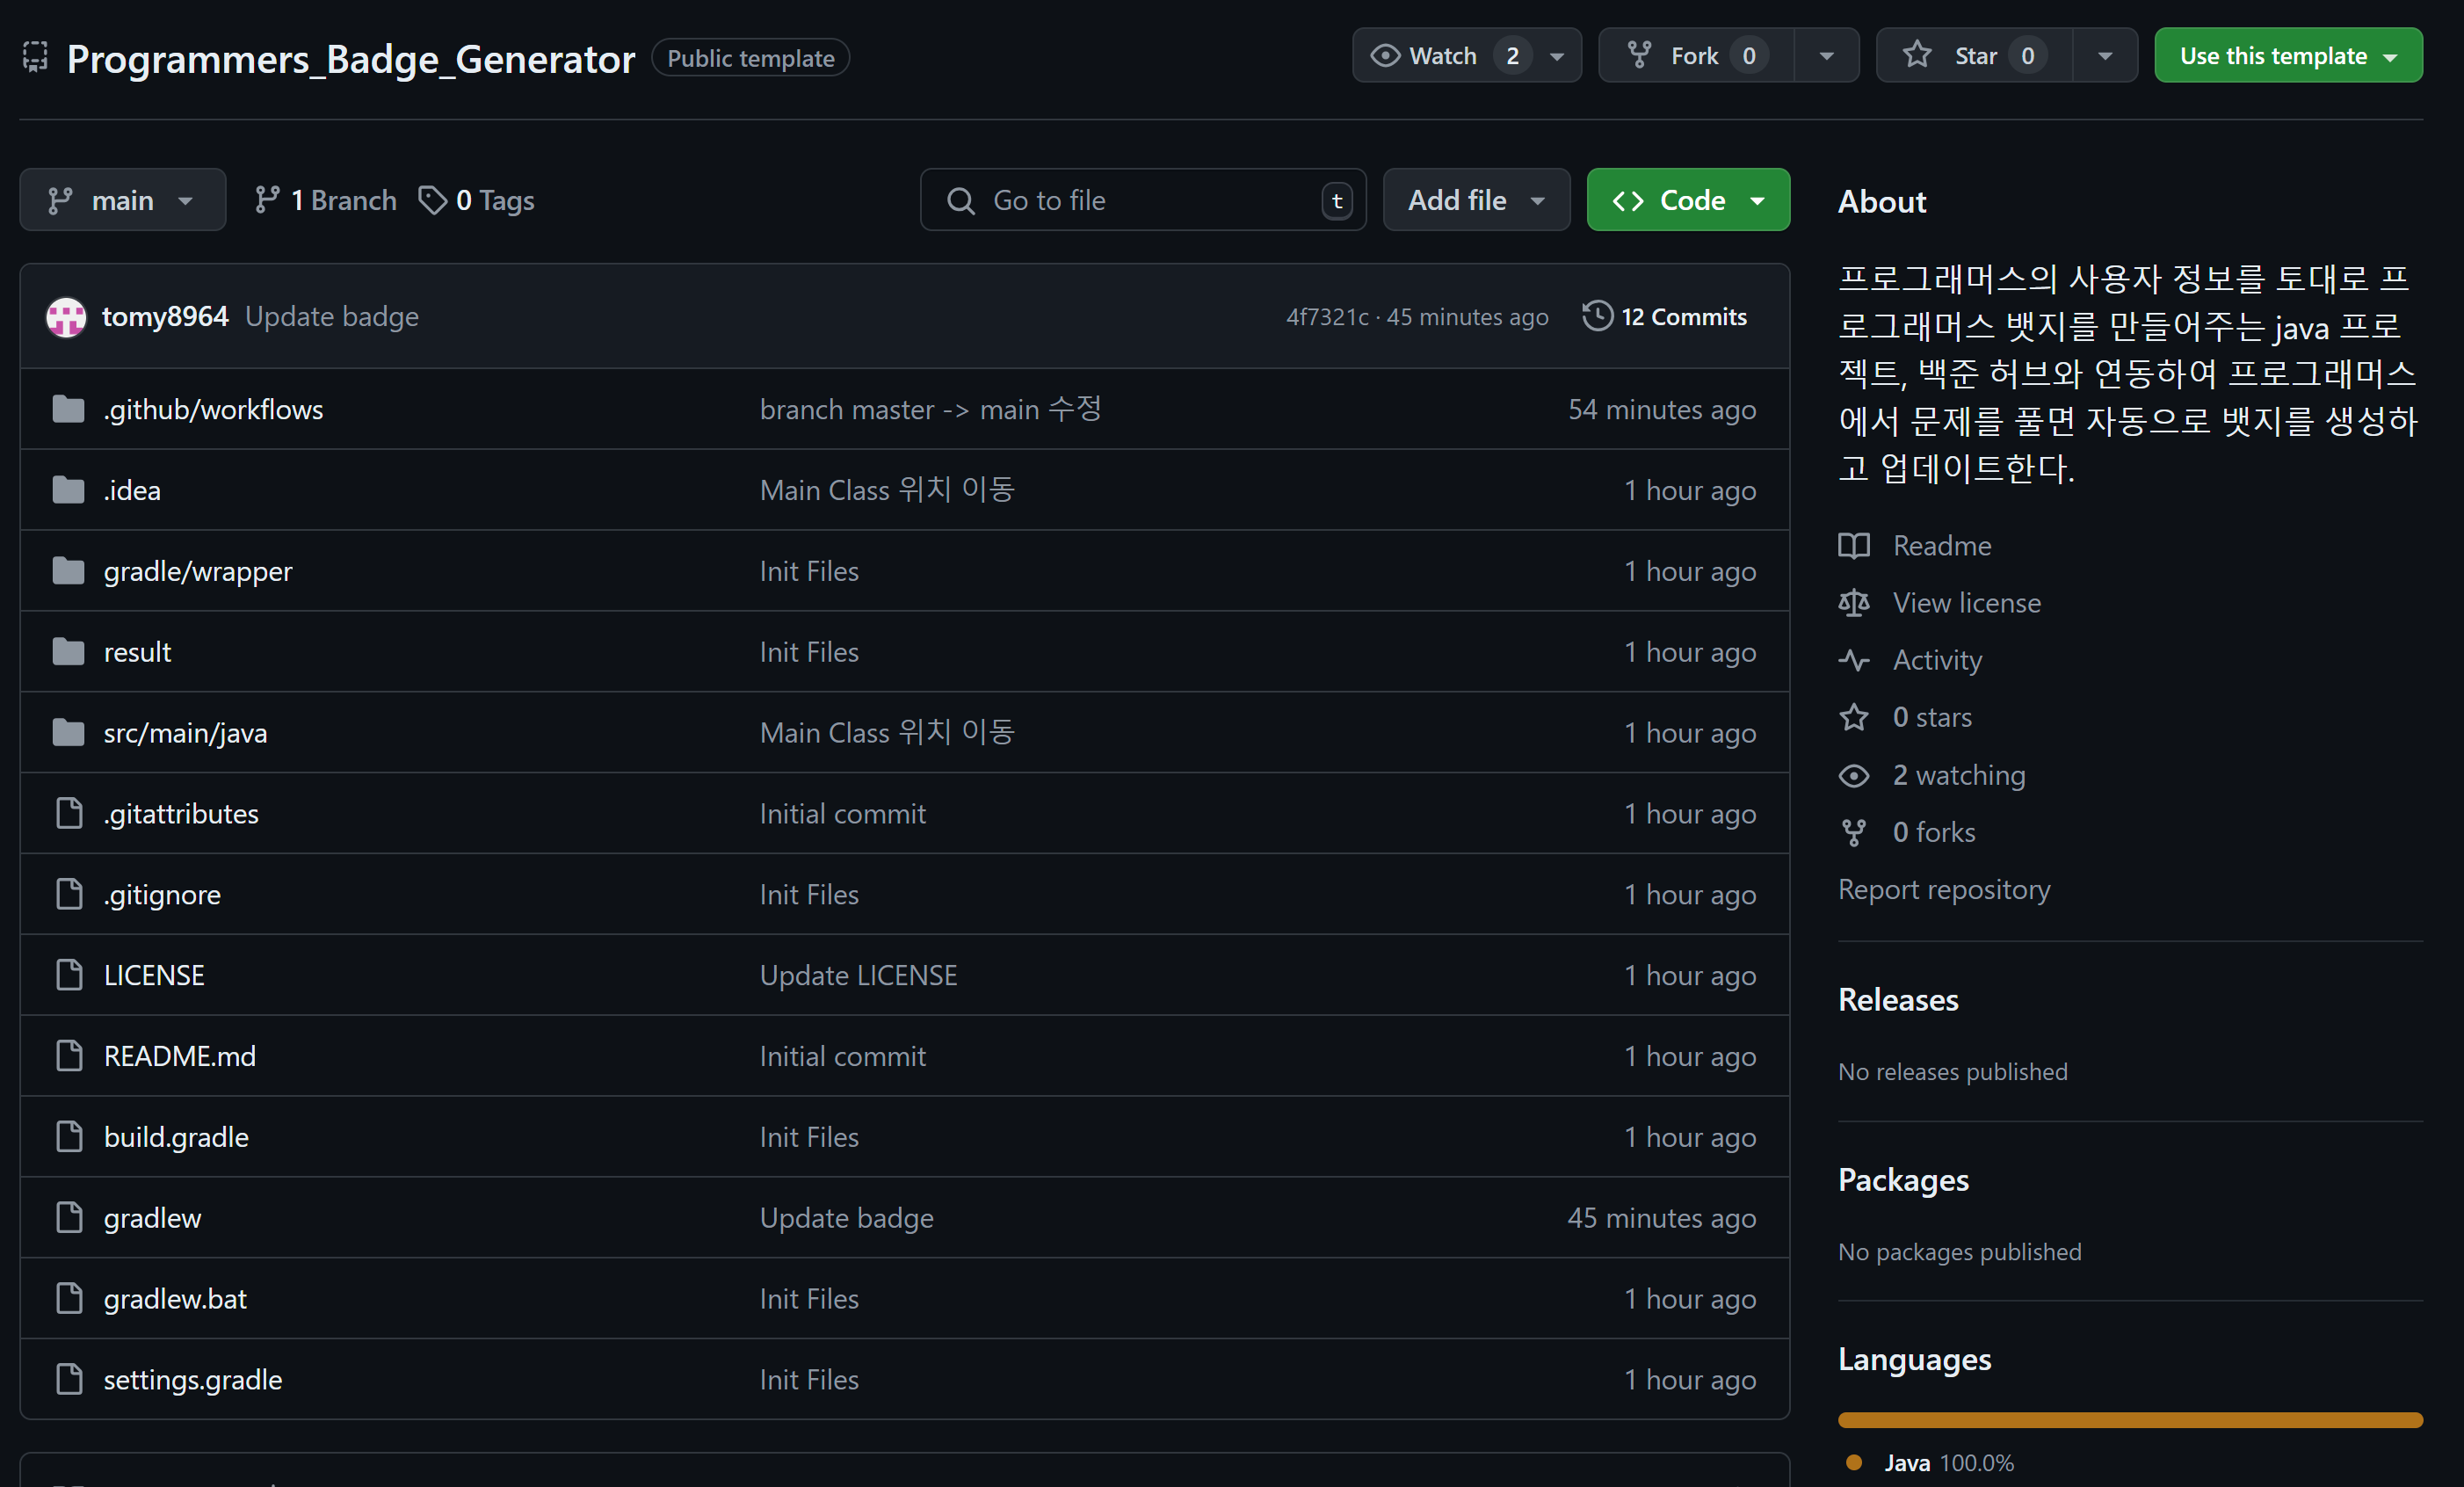Open the main branch dropdown
The height and width of the screenshot is (1487, 2464).
click(x=122, y=201)
